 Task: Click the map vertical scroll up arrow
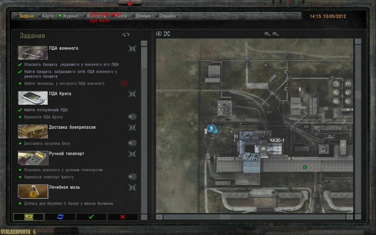point(358,41)
